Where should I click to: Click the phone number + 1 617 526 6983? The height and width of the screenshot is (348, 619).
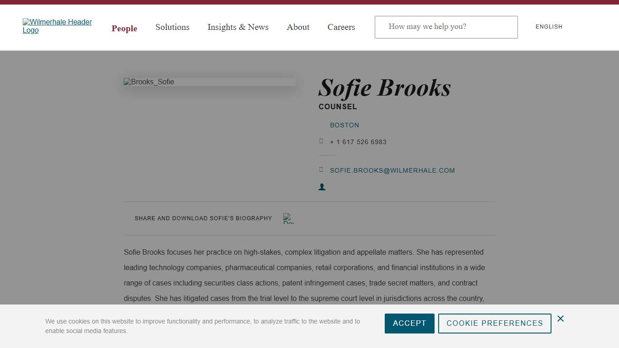[x=358, y=142]
